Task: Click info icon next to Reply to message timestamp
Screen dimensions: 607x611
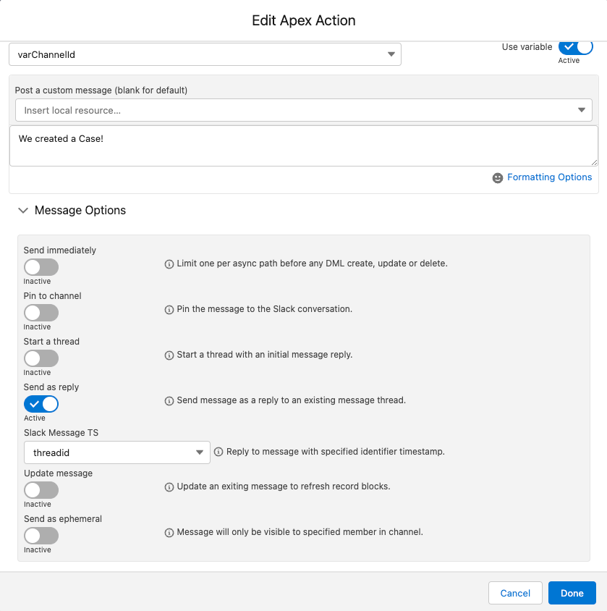Action: pyautogui.click(x=218, y=452)
